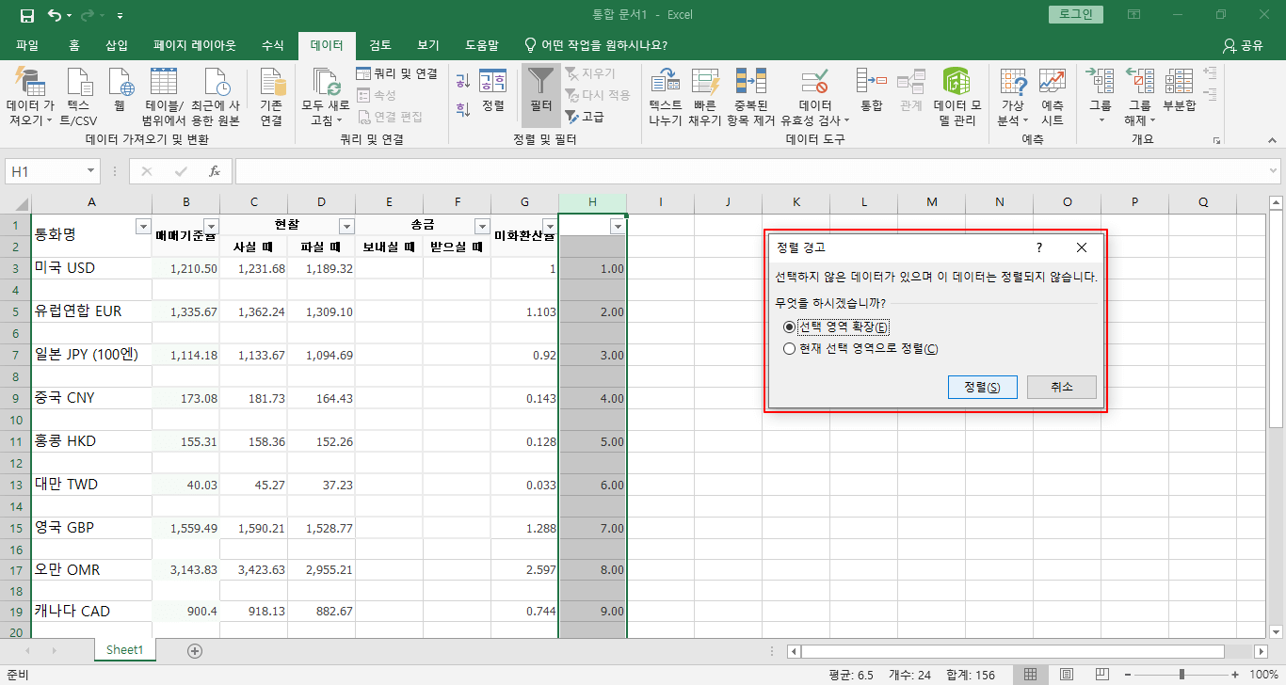Open Sort Warning dialog help question mark
The height and width of the screenshot is (685, 1286).
1039,247
